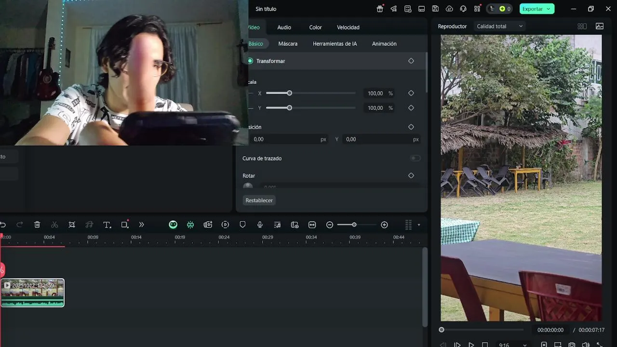Click the zoom-to-fit timeline icon

coord(312,225)
